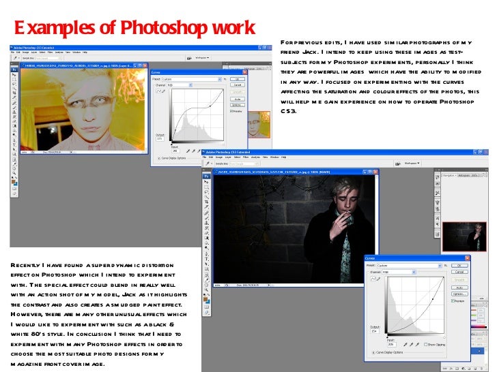
Task: Select Clone Stamp tool in lower Photoshop toolbox
Action: 207,223
